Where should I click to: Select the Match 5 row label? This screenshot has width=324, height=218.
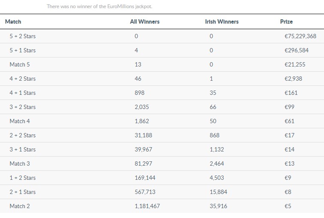click(20, 65)
